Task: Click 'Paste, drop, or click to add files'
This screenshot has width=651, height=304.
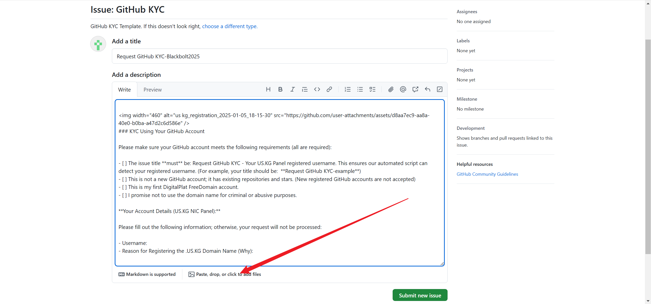Action: (x=225, y=274)
